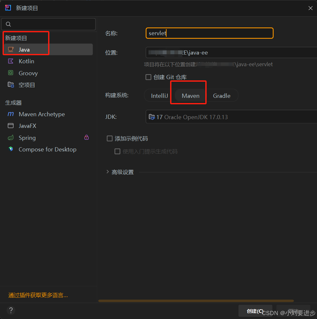This screenshot has width=317, height=319.
Task: Click the horizontal scrollbar at the bottom
Action: pyautogui.click(x=196, y=301)
